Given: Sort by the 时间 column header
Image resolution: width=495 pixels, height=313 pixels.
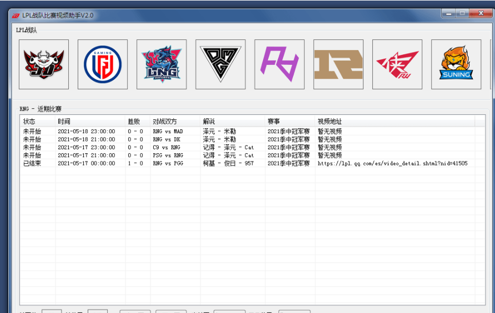Looking at the screenshot, I should pos(90,122).
